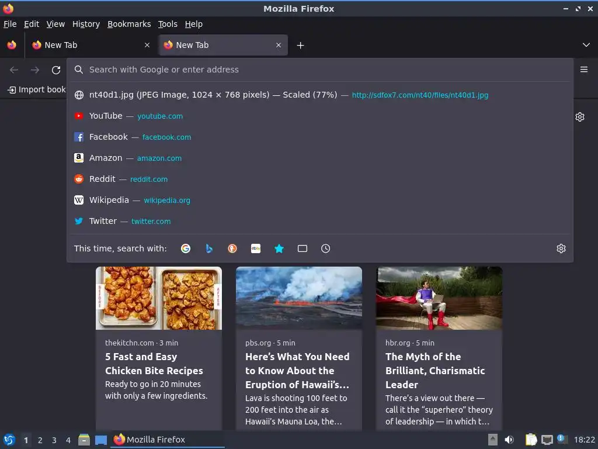Viewport: 598px width, 449px height.
Task: Click the 18:22 panel clock
Action: click(584, 440)
